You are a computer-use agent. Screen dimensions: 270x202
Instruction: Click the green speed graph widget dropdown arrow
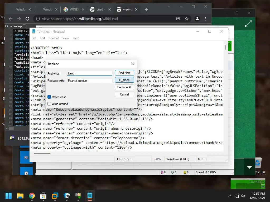263,187
